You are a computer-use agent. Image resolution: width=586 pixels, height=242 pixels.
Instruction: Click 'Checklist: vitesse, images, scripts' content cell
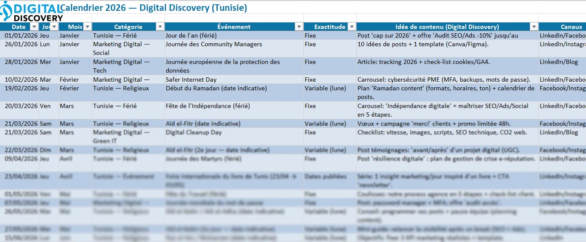(x=448, y=137)
